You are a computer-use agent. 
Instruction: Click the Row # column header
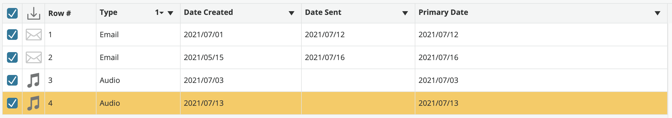point(60,13)
